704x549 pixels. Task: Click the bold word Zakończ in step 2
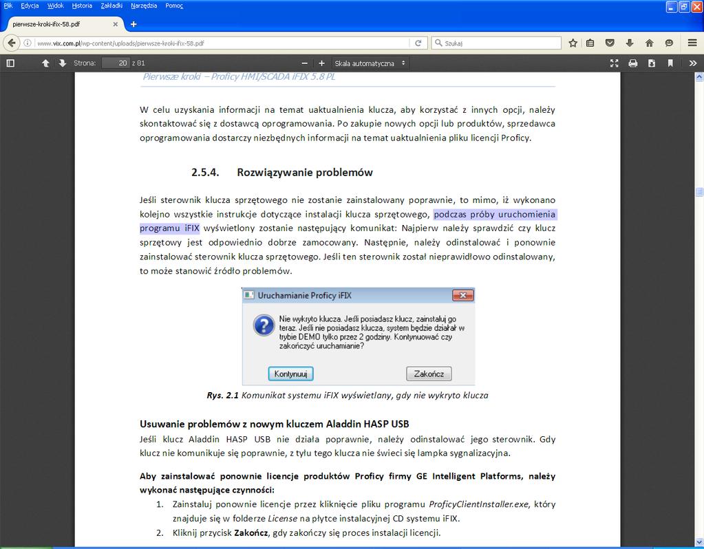[251, 533]
